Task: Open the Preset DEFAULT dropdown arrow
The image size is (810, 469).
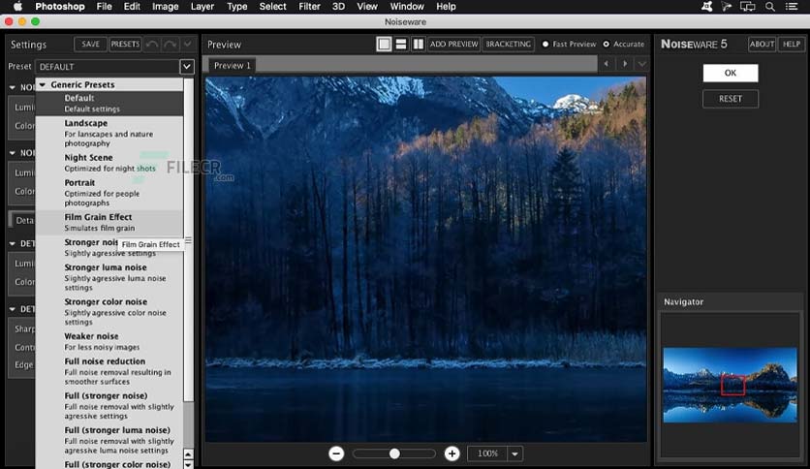Action: tap(187, 66)
